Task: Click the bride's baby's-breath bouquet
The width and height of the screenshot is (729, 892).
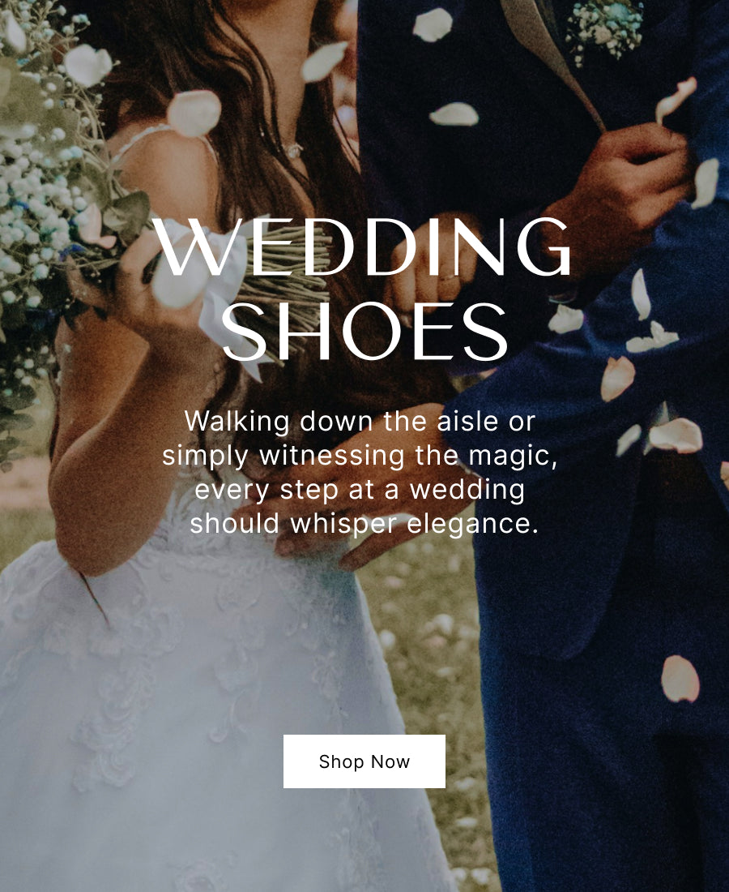Action: (51, 188)
